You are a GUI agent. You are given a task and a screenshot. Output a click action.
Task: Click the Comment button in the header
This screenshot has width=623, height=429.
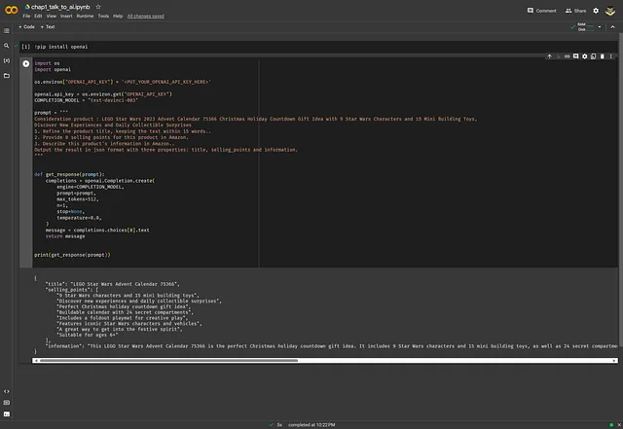(541, 11)
